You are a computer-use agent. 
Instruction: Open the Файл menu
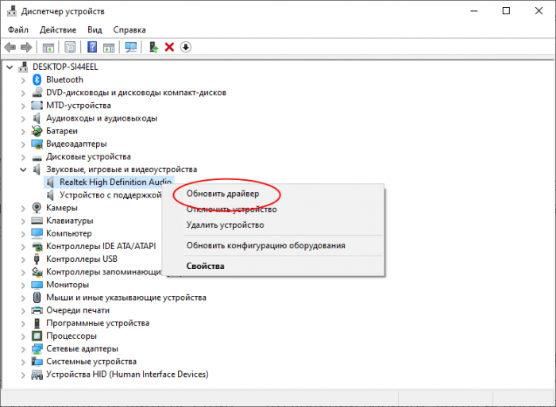[x=18, y=30]
